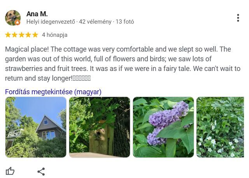The image size is (249, 178).
Task: Click the '4 hónapja' review timestamp
Action: click(x=54, y=35)
